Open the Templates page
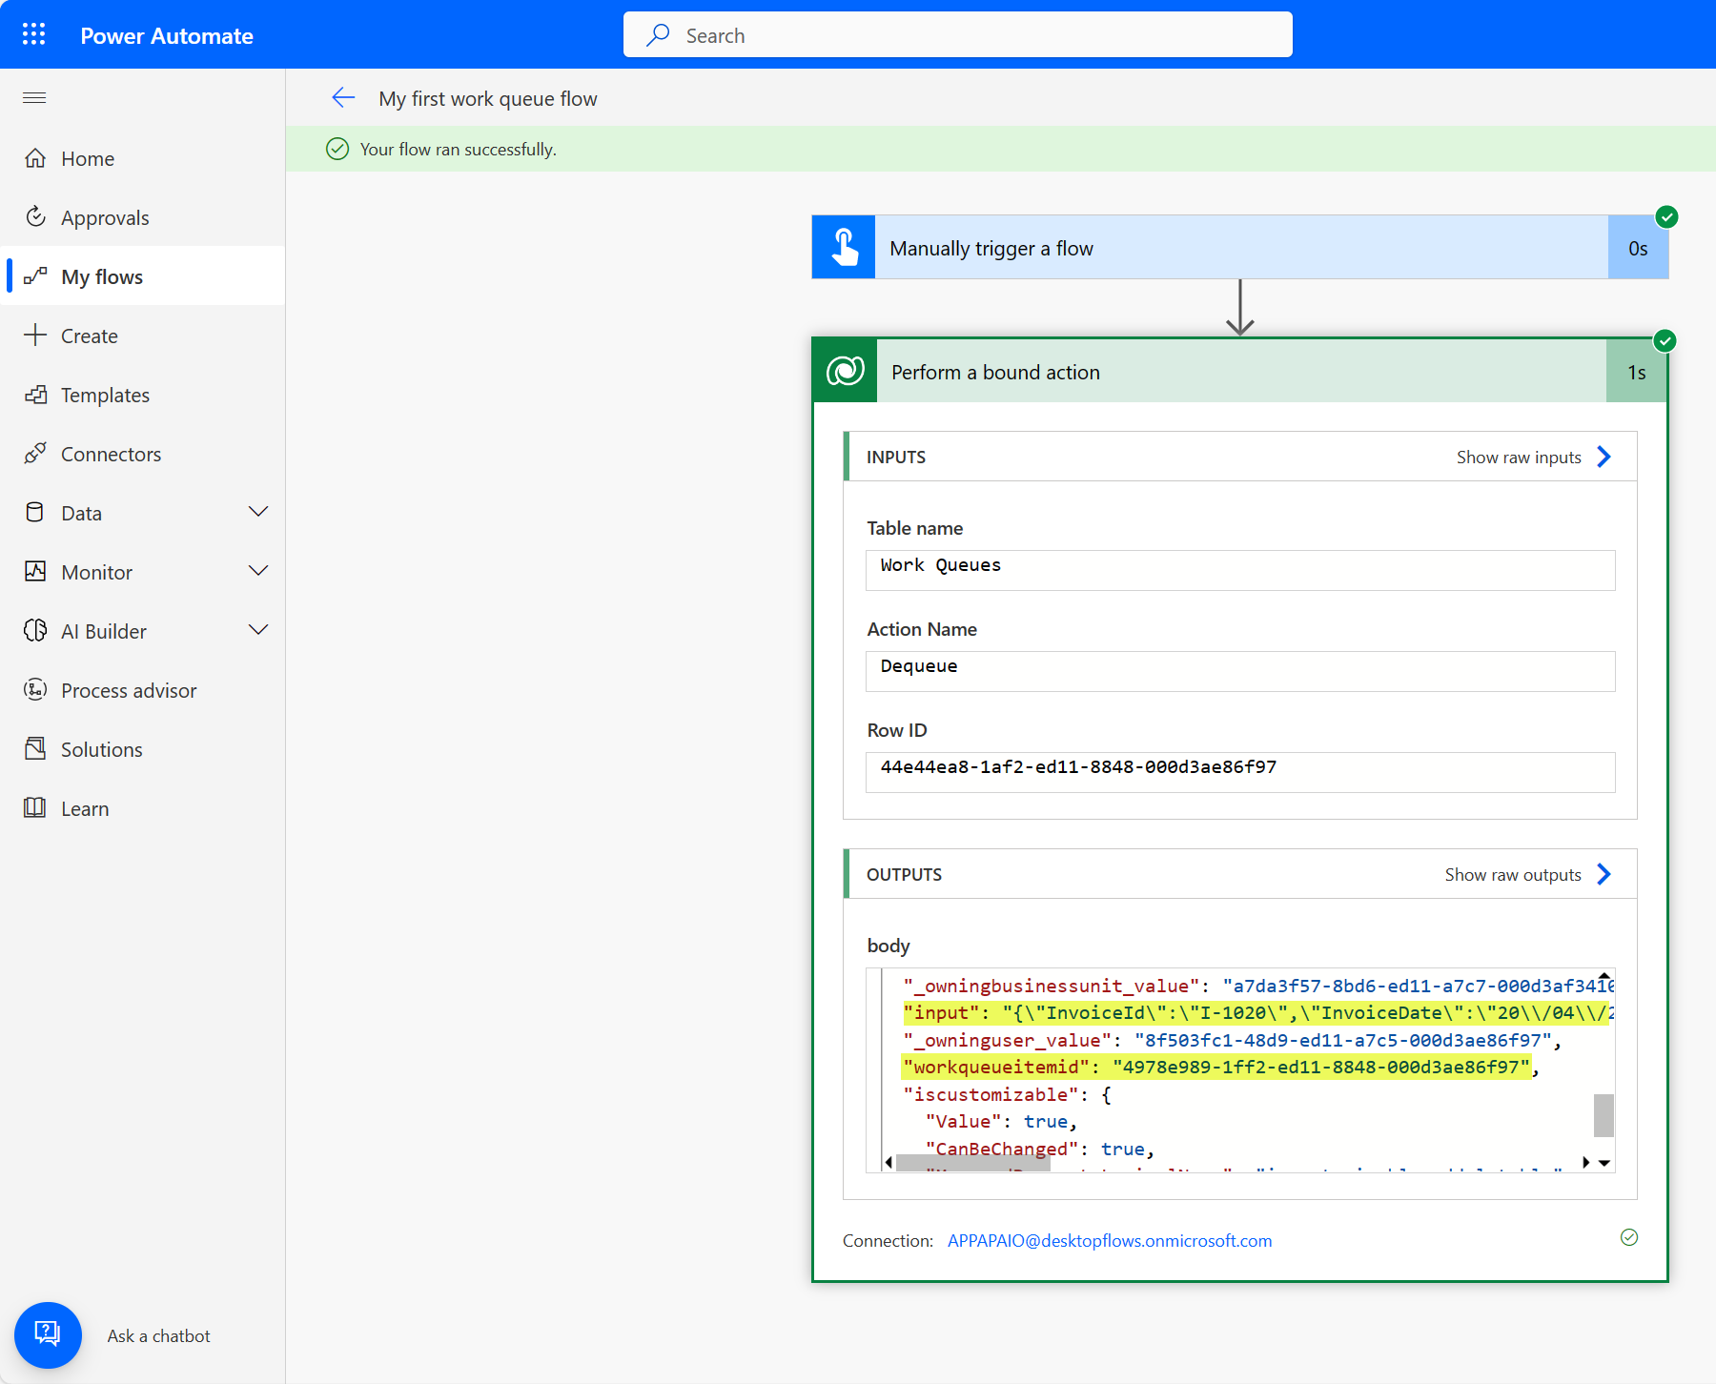Image resolution: width=1716 pixels, height=1384 pixels. pyautogui.click(x=105, y=394)
